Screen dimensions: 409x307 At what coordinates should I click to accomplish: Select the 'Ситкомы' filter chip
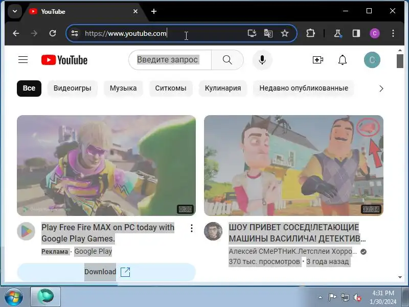pyautogui.click(x=171, y=88)
